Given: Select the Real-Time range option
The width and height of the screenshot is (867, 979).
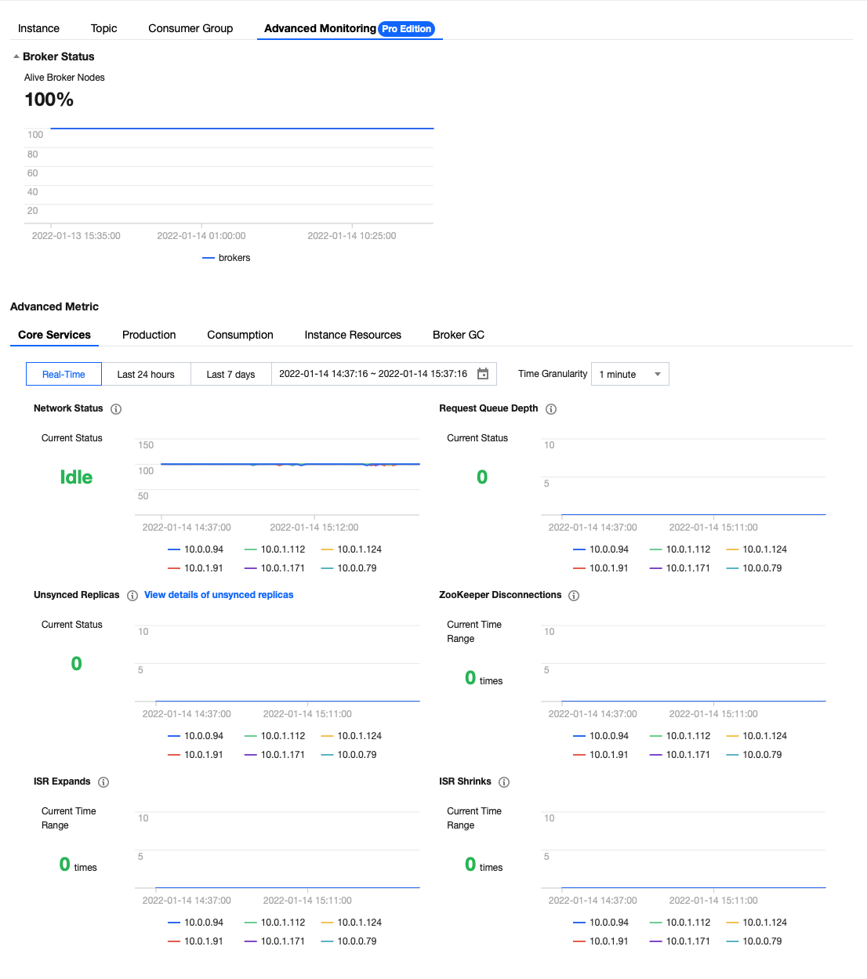Looking at the screenshot, I should pyautogui.click(x=63, y=374).
